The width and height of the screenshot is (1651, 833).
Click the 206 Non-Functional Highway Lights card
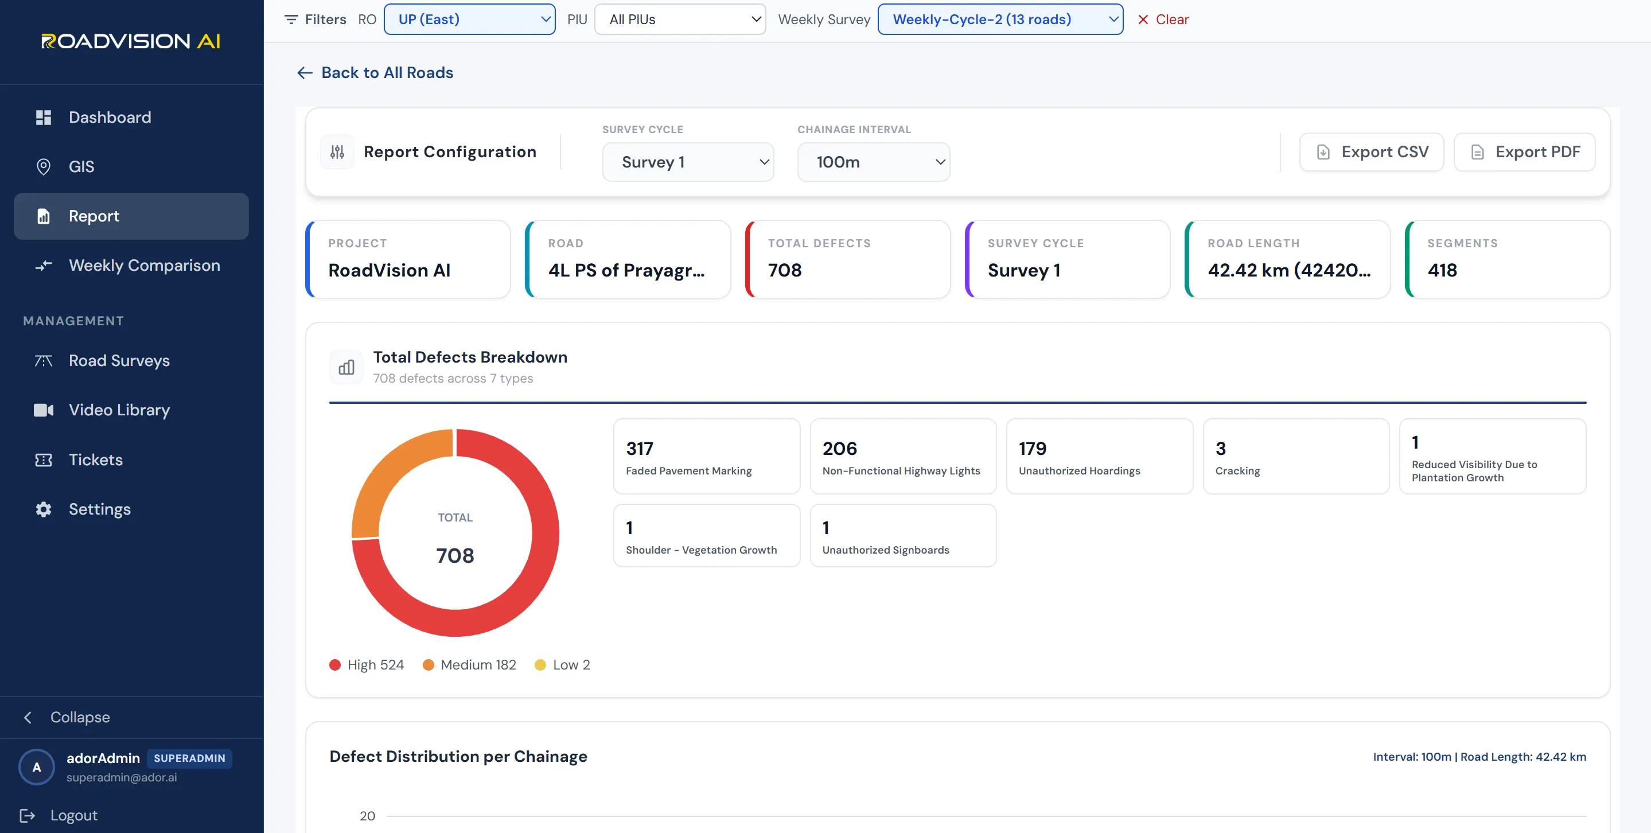(x=903, y=456)
